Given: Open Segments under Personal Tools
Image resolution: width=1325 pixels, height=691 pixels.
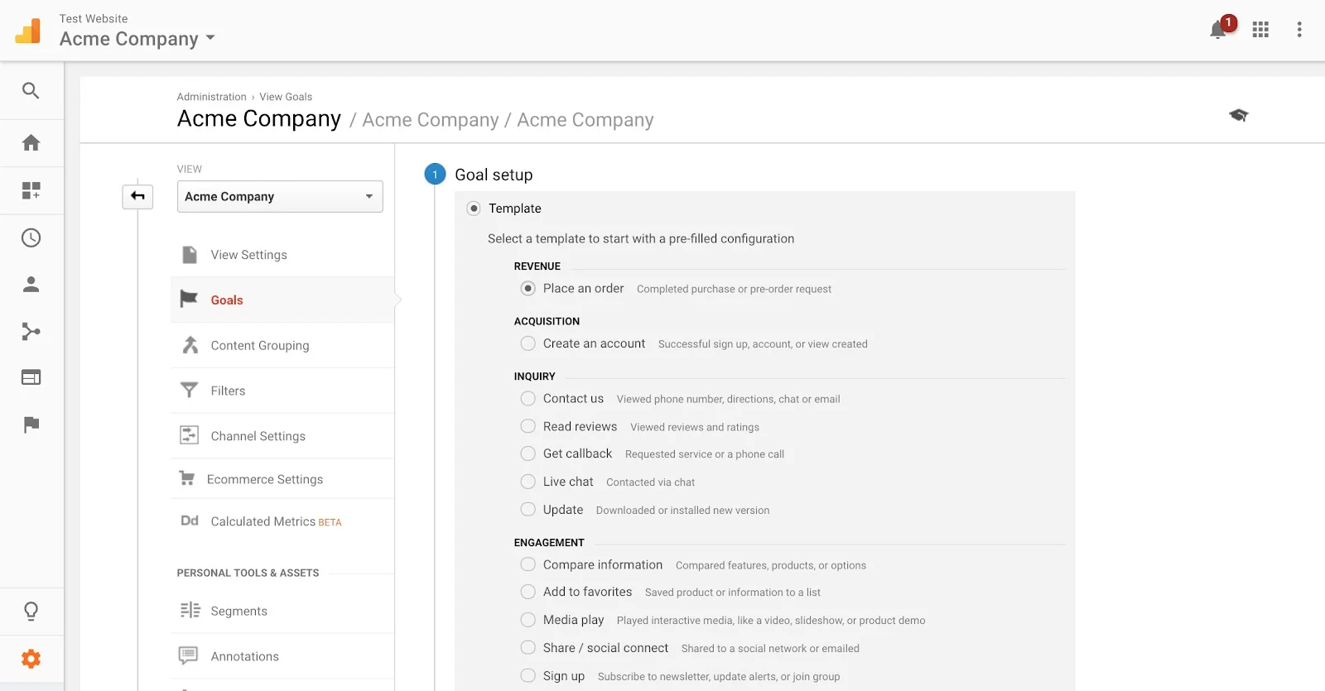Looking at the screenshot, I should point(282,611).
